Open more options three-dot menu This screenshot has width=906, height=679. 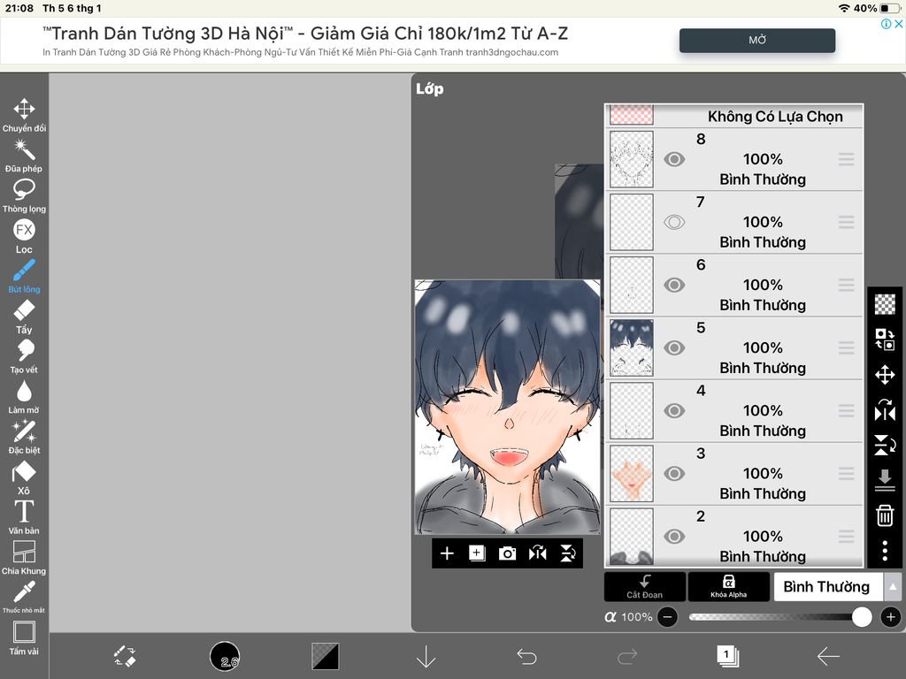click(885, 551)
